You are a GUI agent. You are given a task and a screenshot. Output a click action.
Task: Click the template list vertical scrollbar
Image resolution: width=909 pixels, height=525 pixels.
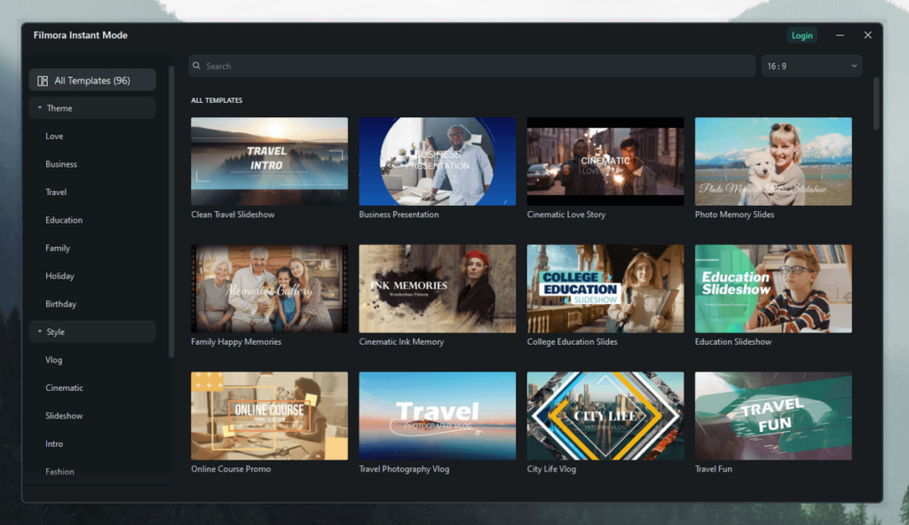876,102
